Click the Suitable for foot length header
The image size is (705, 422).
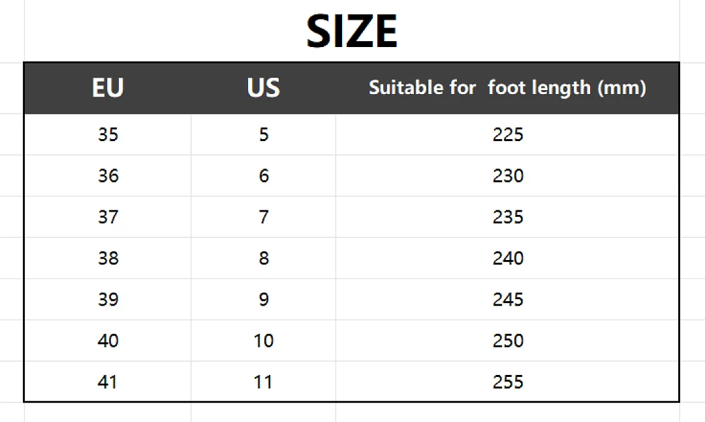[x=507, y=88]
